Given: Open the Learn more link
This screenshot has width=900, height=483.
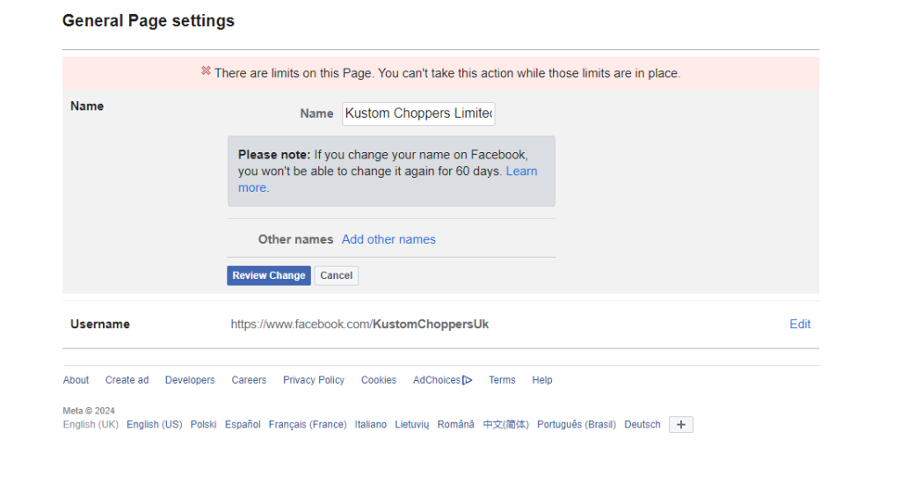Looking at the screenshot, I should 521,172.
